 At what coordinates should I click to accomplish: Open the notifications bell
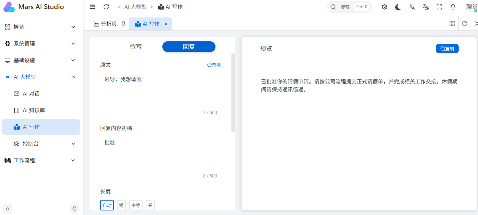[453, 7]
